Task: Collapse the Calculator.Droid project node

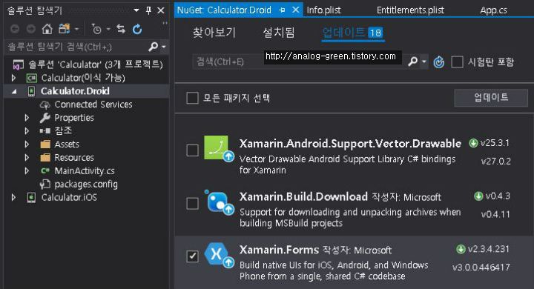Action: click(14, 91)
